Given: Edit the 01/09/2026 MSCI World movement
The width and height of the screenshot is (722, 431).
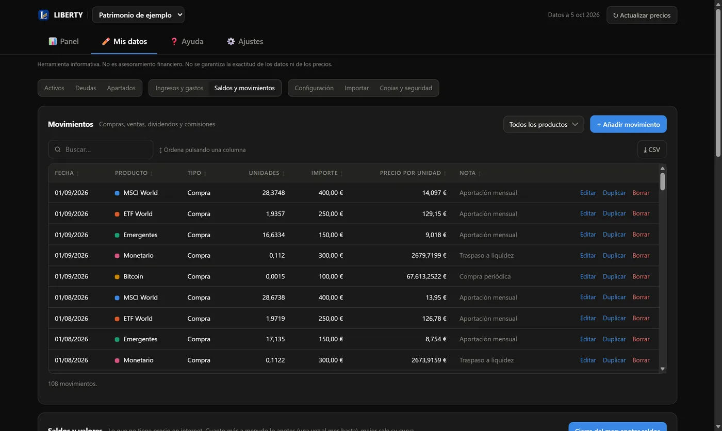Looking at the screenshot, I should click(588, 193).
